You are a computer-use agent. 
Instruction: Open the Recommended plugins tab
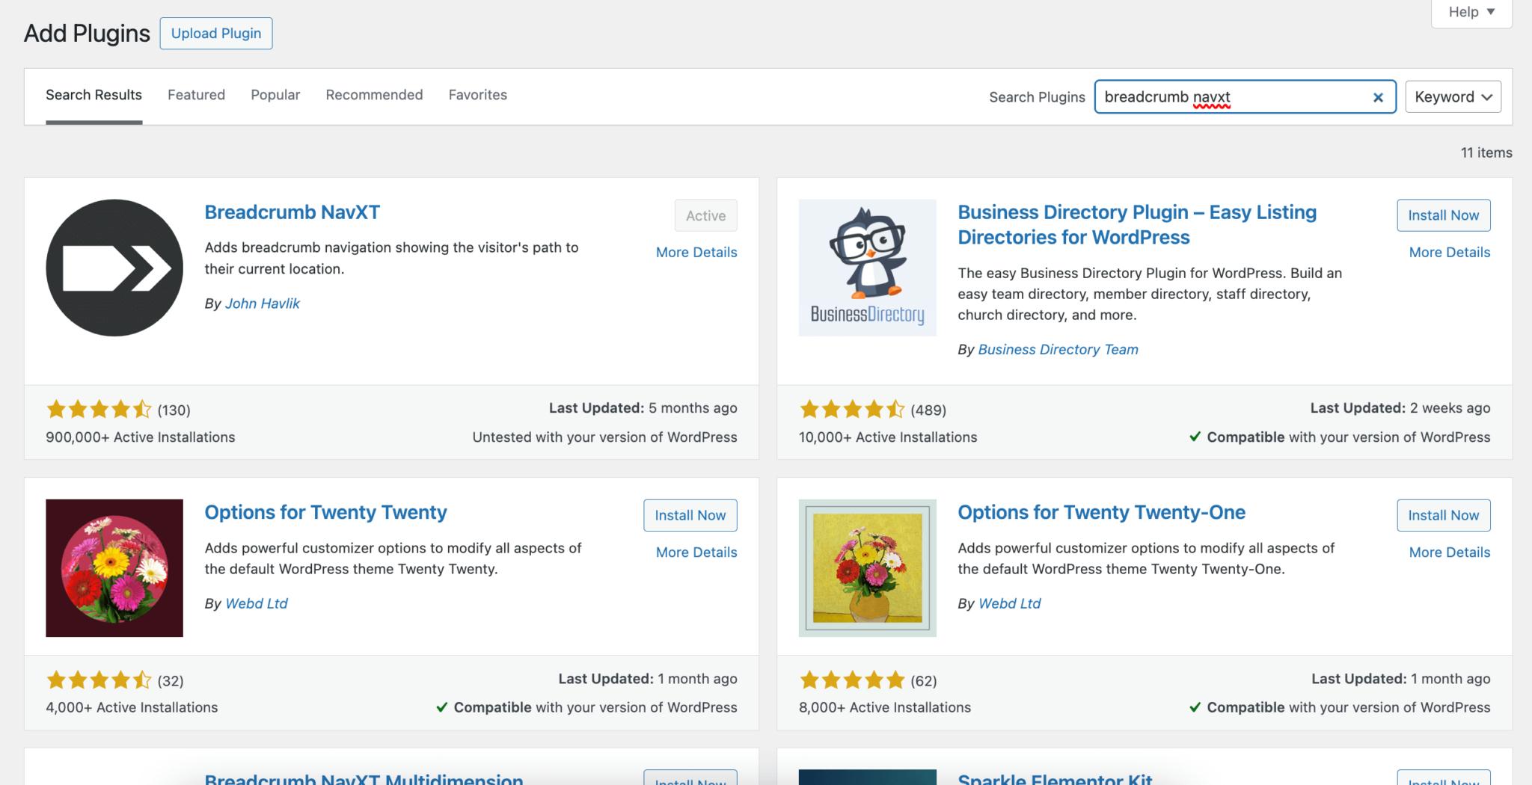coord(374,95)
